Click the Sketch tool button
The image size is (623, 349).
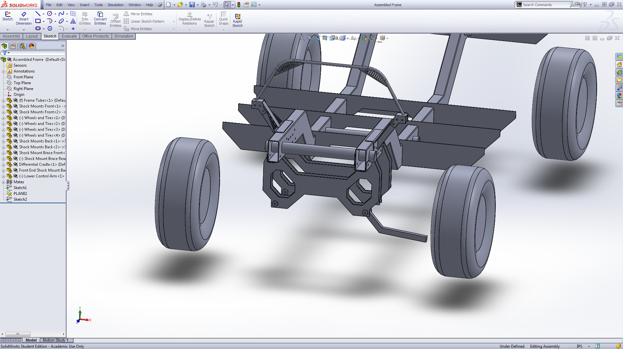pyautogui.click(x=7, y=16)
